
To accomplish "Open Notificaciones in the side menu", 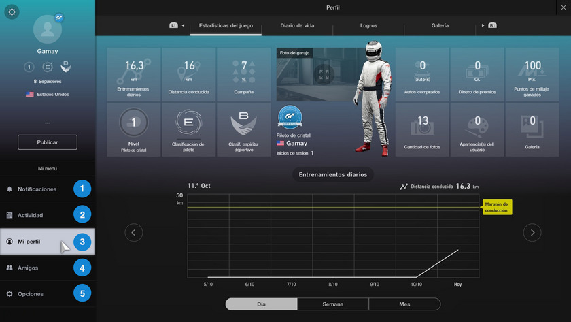I will coord(37,189).
